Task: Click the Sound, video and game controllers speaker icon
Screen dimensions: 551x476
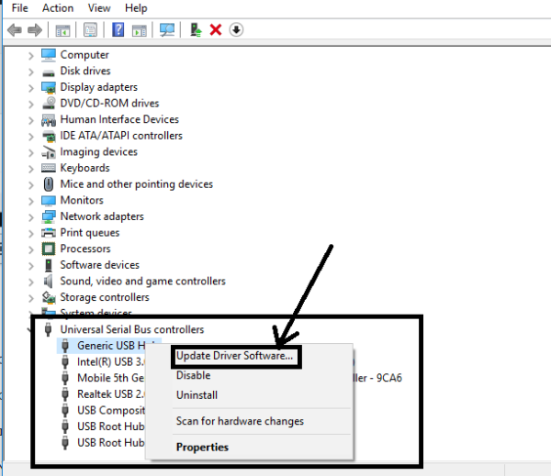Action: (48, 282)
